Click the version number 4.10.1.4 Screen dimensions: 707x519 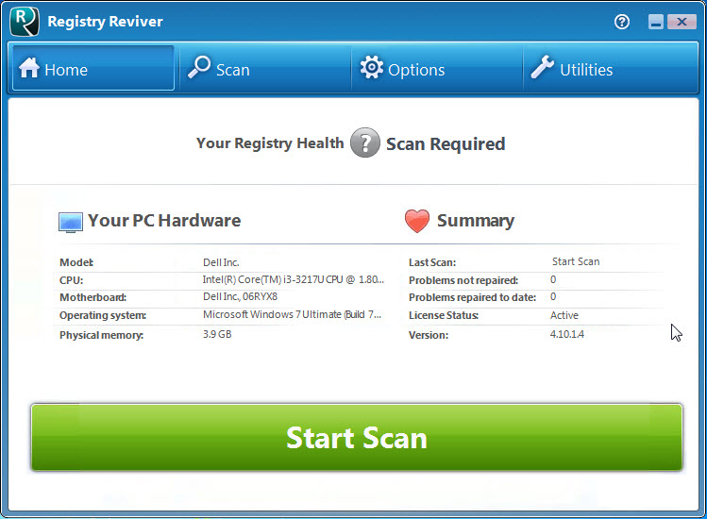pyautogui.click(x=566, y=334)
